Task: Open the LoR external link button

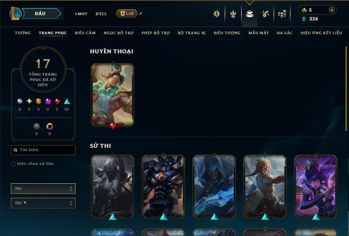Action: (x=127, y=13)
